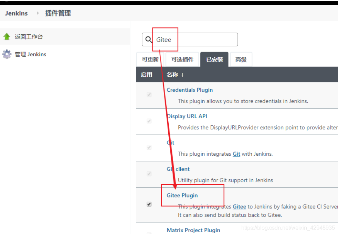The width and height of the screenshot is (338, 234).
Task: Open the 高级 tab
Action: (241, 59)
